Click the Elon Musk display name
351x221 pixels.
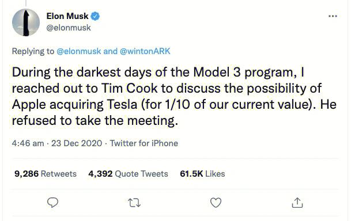67,16
